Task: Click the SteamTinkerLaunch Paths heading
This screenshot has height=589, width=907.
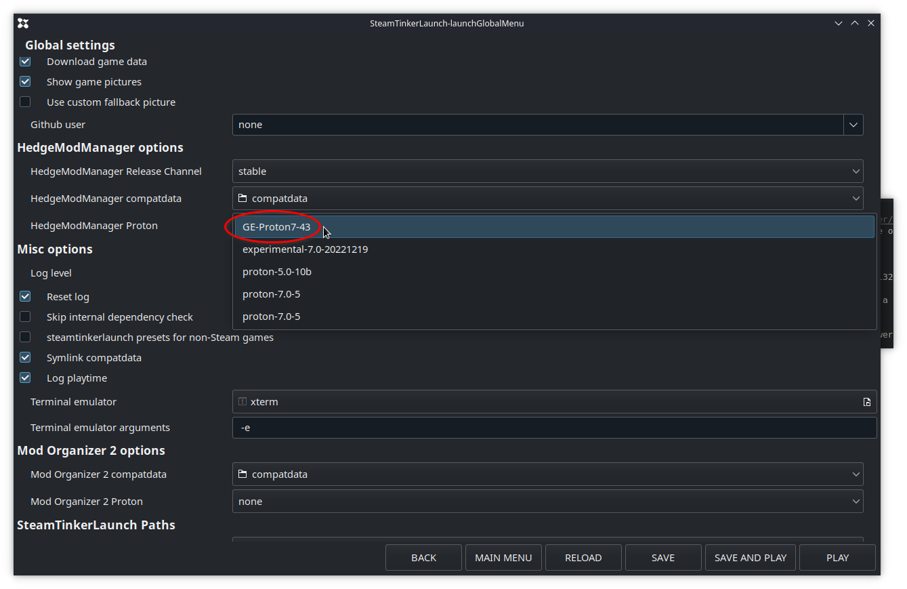Action: tap(96, 525)
